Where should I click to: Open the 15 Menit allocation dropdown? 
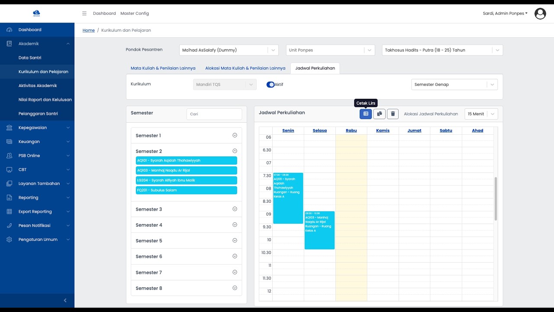click(x=481, y=114)
